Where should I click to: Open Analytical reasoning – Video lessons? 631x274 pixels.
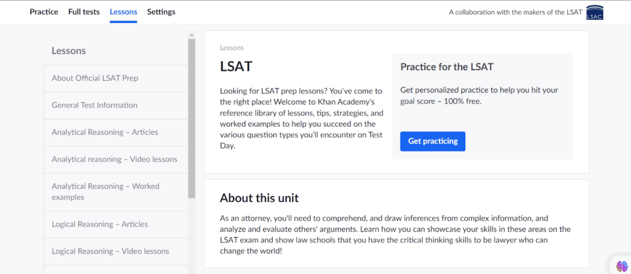(x=115, y=159)
